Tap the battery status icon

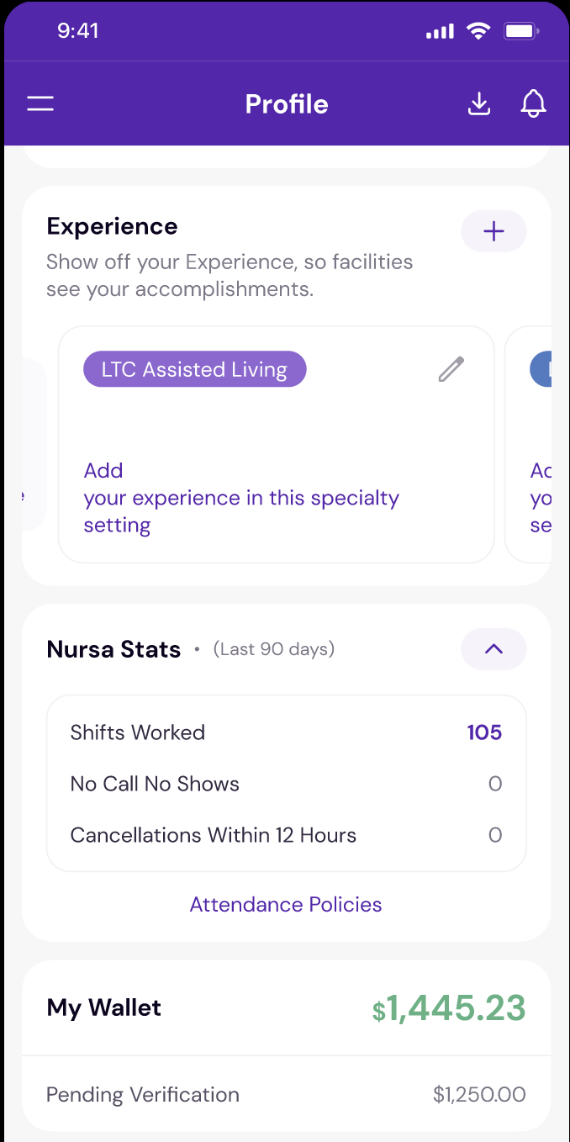tap(521, 32)
